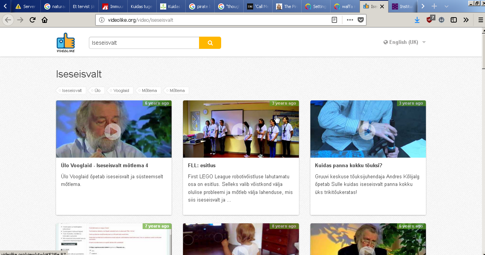Image resolution: width=485 pixels, height=255 pixels.
Task: Save the page to Pocket icon
Action: click(x=360, y=20)
